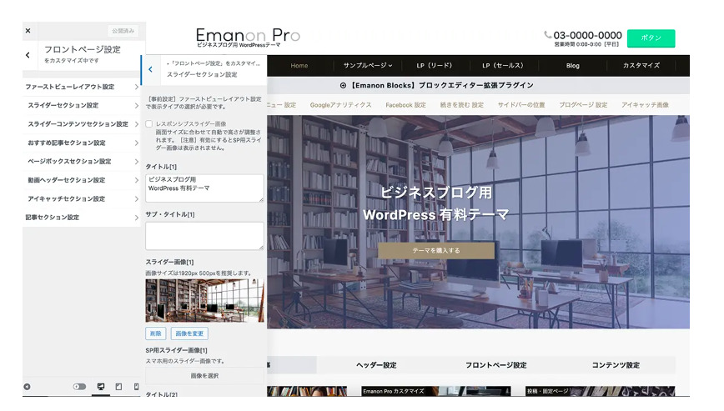Click the Emanon Blocks announcement link

click(x=436, y=85)
